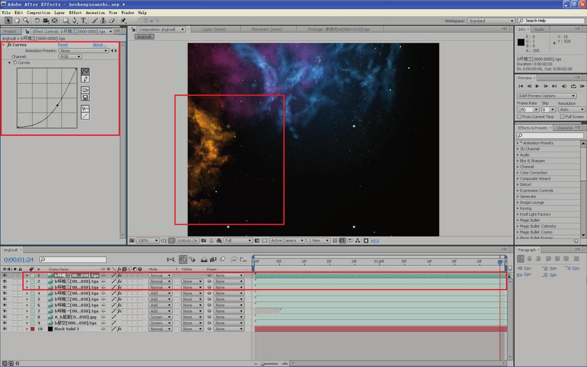
Task: Toggle transparency grid in viewer
Action: (x=265, y=241)
